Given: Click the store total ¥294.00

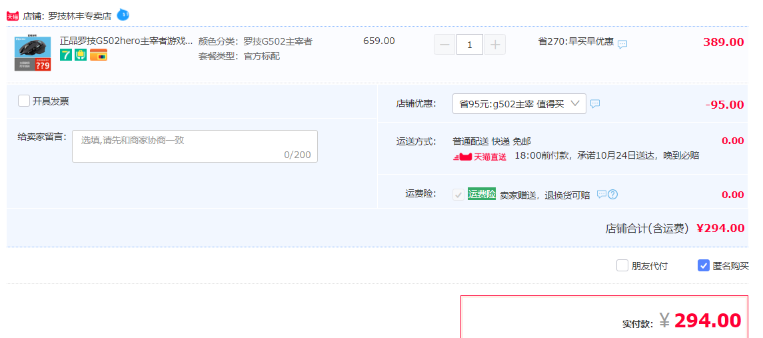Looking at the screenshot, I should [720, 228].
